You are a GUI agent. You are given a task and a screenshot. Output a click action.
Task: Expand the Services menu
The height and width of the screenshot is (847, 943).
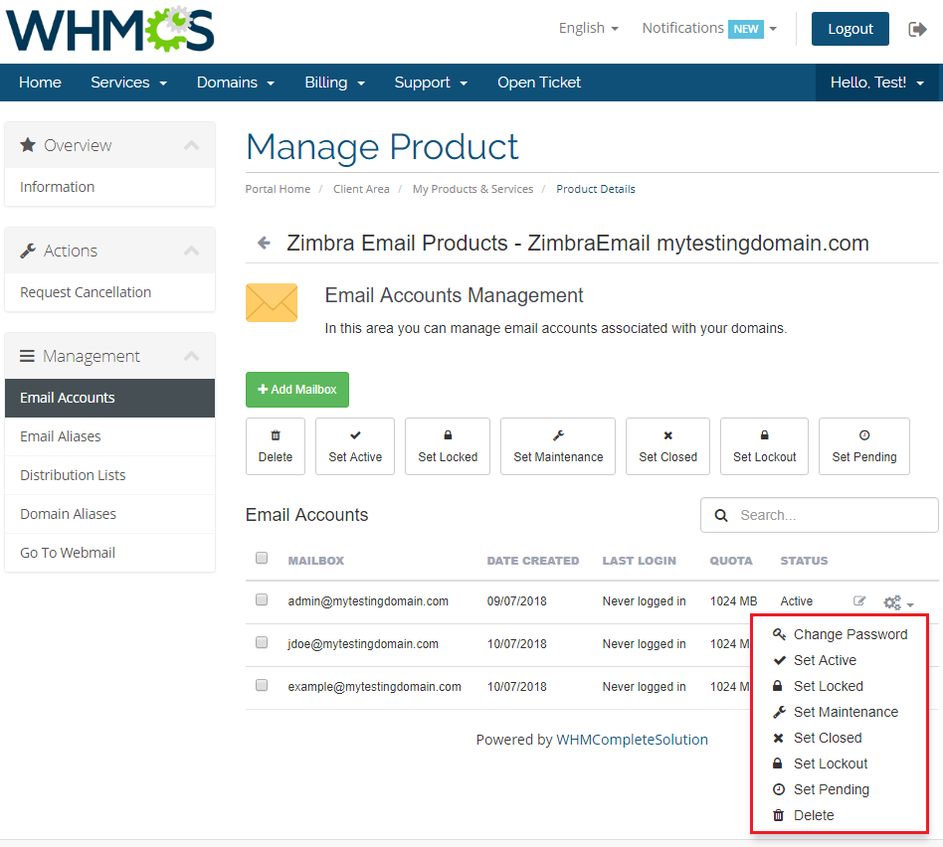click(128, 83)
